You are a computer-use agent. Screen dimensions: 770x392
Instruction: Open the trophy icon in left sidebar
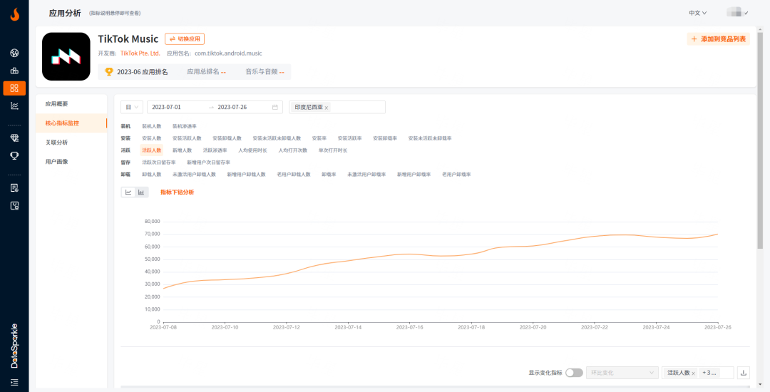click(14, 155)
